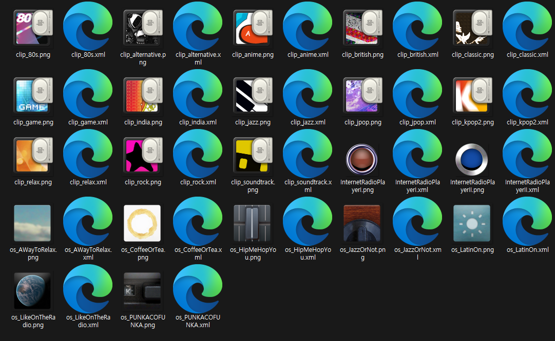
Task: Select the clip_british.xml file icon
Action: point(418,26)
